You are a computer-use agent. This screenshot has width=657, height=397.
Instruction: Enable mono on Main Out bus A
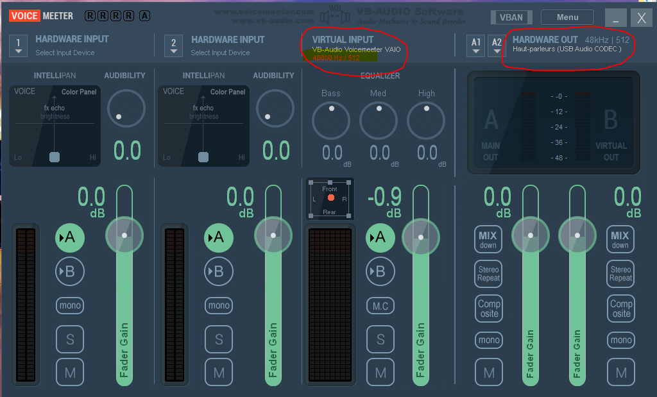489,340
